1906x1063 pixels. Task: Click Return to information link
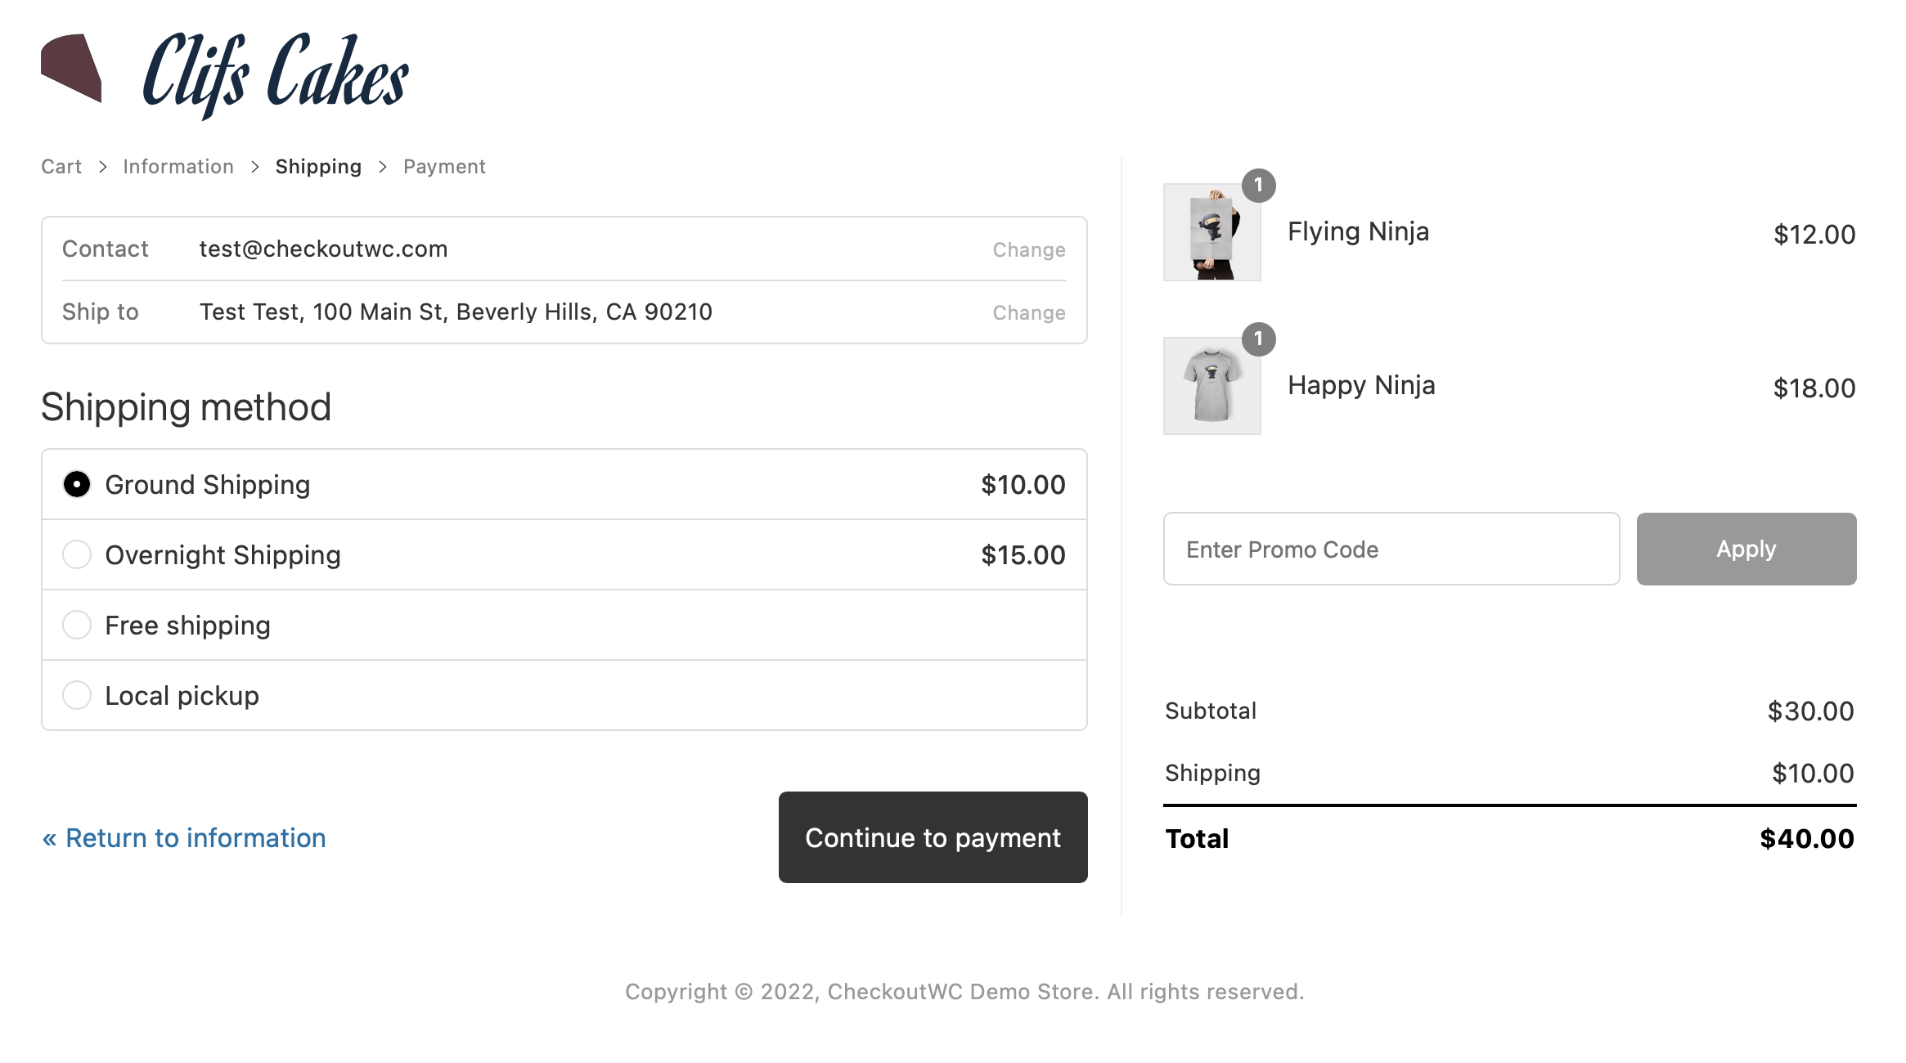click(x=183, y=835)
